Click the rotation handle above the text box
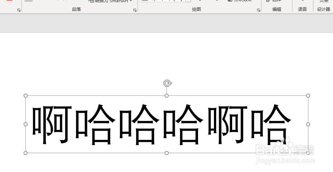333x172 pixels. [168, 83]
